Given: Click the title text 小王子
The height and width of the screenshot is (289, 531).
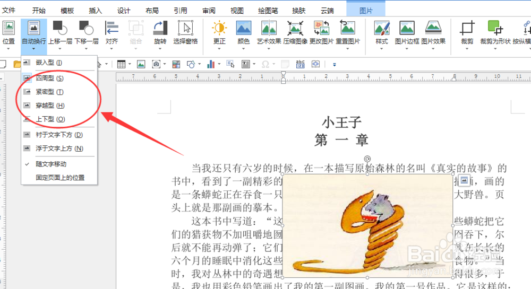Looking at the screenshot, I should pyautogui.click(x=341, y=122).
